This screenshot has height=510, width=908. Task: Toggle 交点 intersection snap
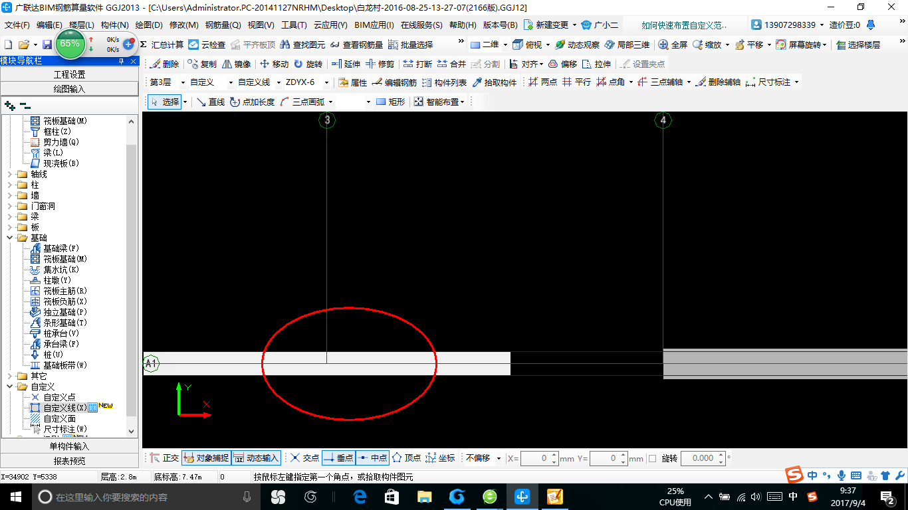pos(305,458)
